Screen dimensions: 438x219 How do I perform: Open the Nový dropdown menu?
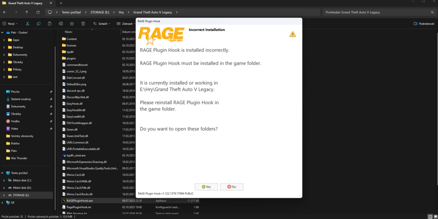(x=10, y=24)
